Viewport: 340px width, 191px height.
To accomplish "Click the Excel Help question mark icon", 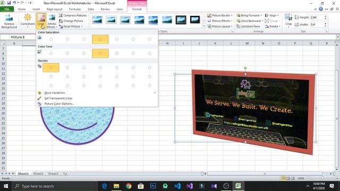I will 321,9.
